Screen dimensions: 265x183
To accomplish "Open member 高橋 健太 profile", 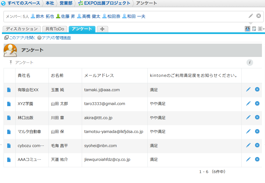I will click(x=89, y=16).
